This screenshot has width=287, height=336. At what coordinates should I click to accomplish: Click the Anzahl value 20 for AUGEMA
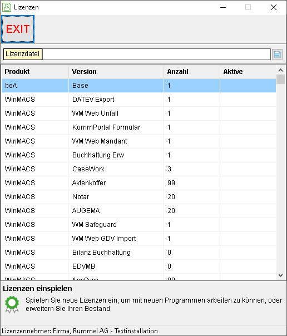tap(171, 211)
